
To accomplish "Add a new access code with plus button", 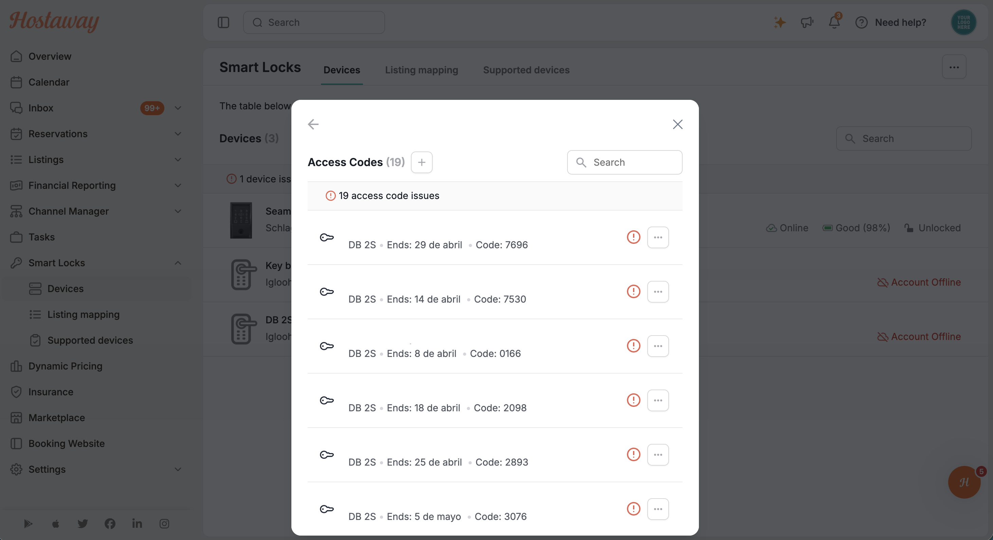I will click(x=421, y=162).
